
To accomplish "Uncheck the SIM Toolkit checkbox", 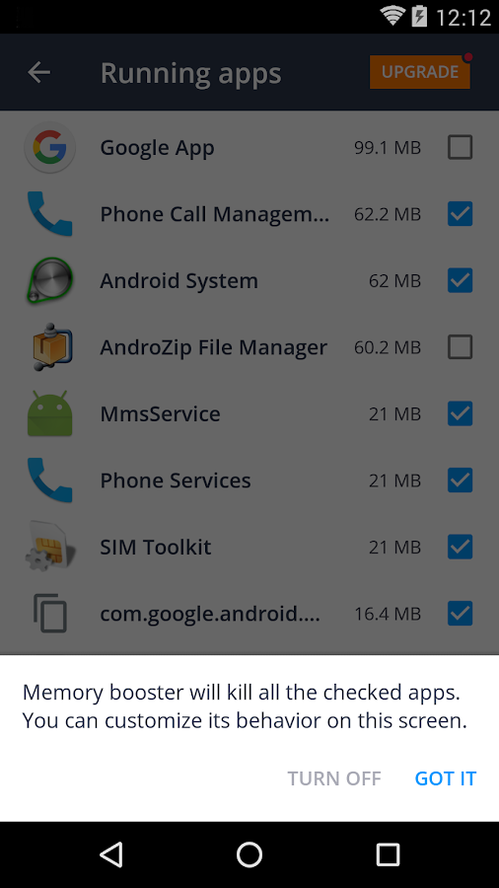I will pos(460,547).
